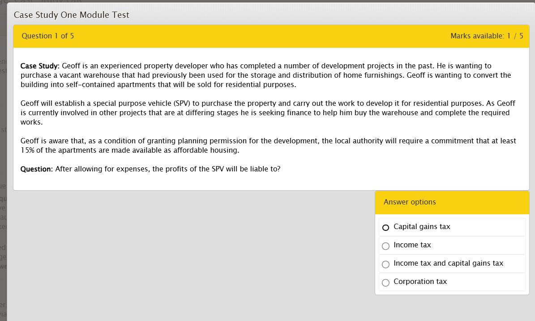Viewport: 535px width, 321px height.
Task: Click the bold 'Case Study:' label
Action: [x=40, y=66]
